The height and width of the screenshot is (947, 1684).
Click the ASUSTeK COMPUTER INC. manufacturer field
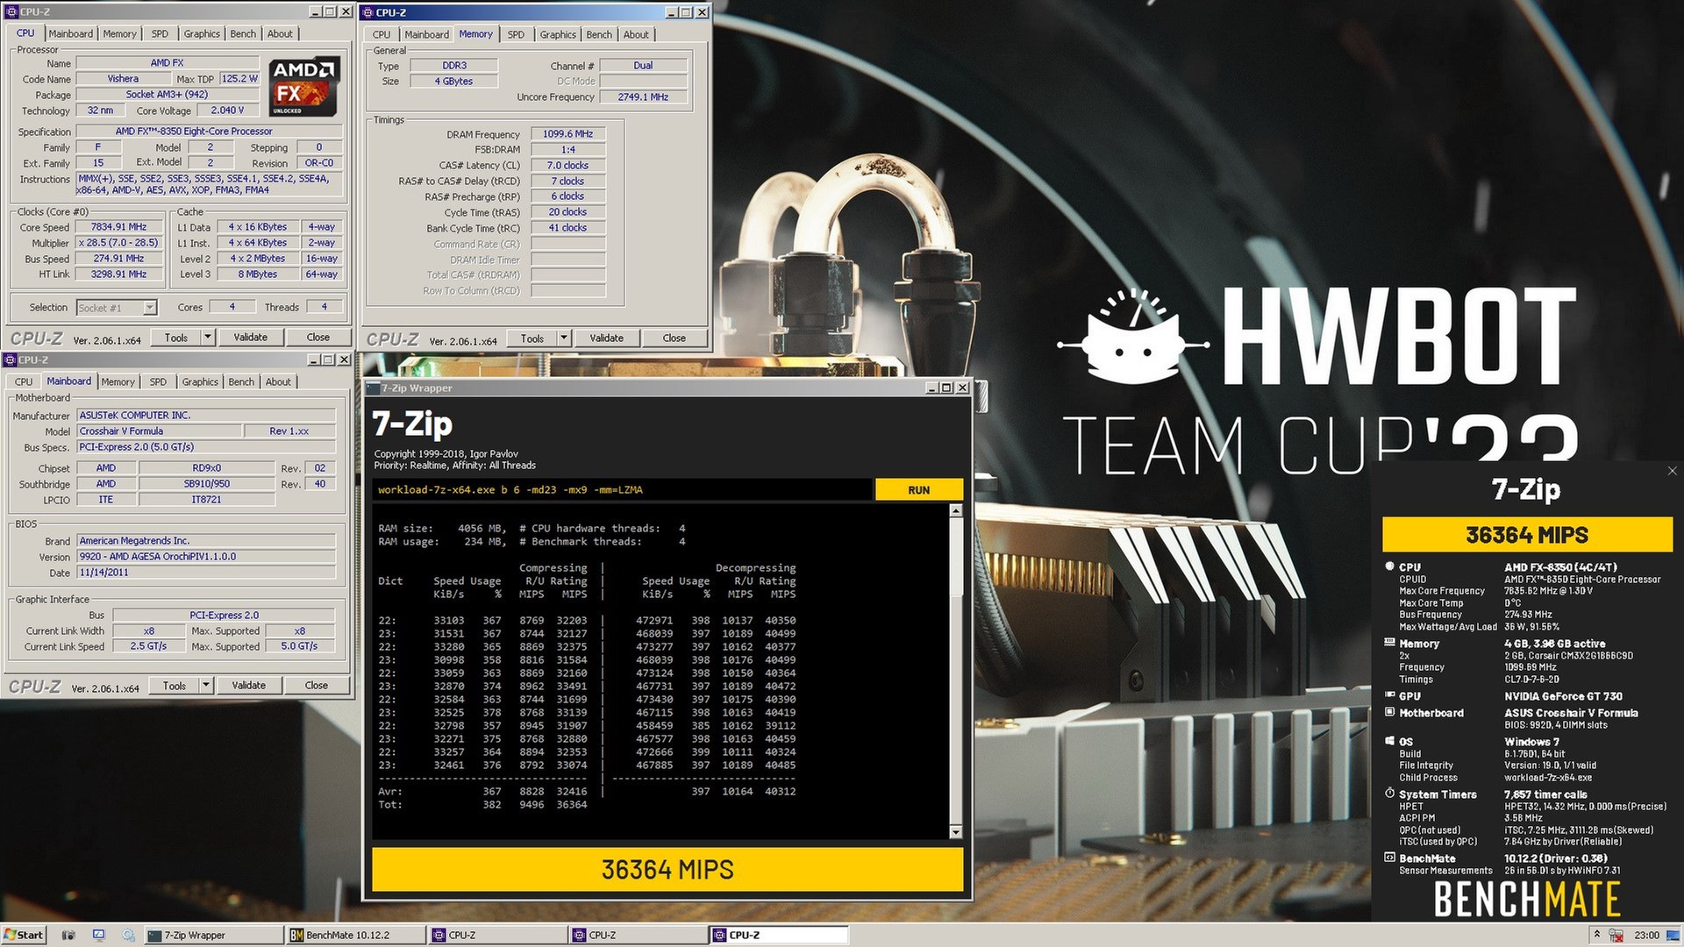[x=206, y=415]
